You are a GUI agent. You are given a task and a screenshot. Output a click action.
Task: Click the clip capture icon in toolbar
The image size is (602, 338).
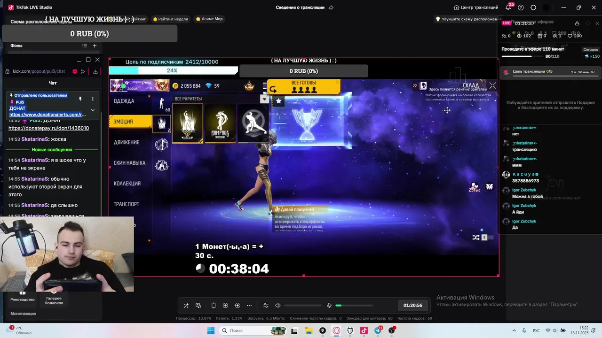(x=237, y=306)
